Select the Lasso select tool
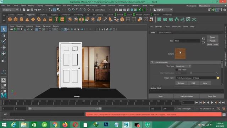227x128 pixels. coord(4,36)
